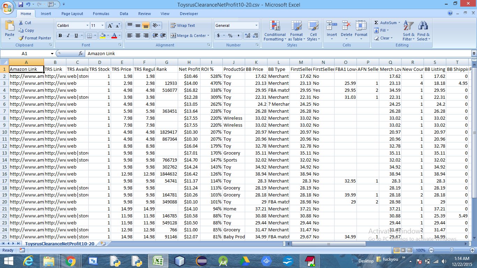This screenshot has width=477, height=268.
Task: Toggle Wrap Text
Action: [x=183, y=25]
